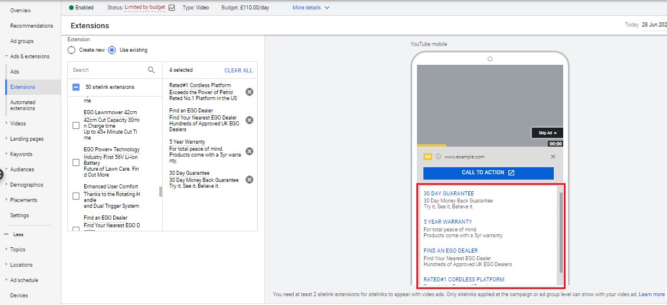Expand the Ad schedule section
This screenshot has height=305, width=667.
(6, 280)
